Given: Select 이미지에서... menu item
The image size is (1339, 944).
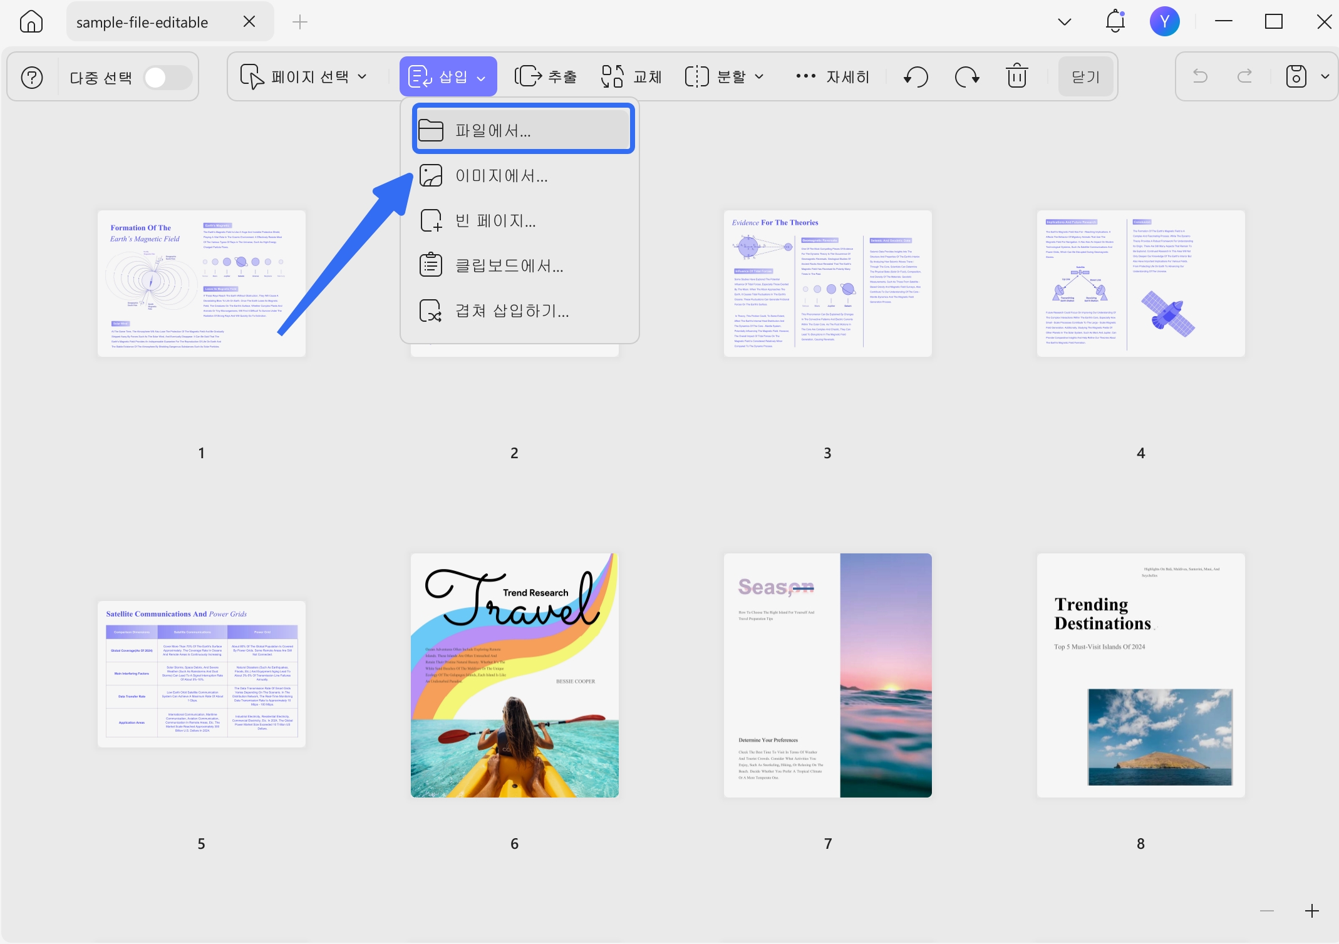Looking at the screenshot, I should [x=520, y=176].
